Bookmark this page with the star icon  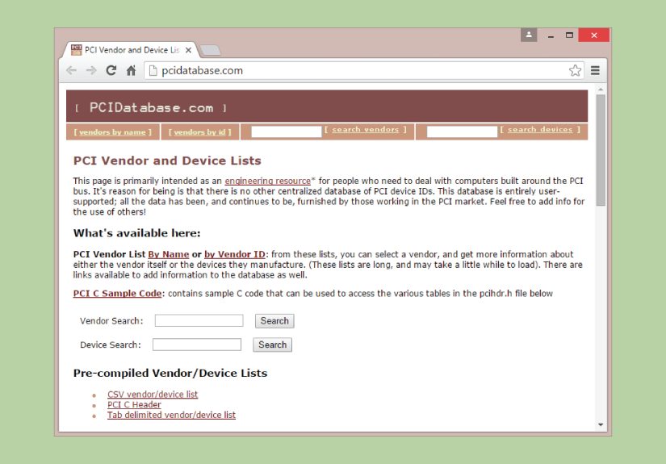(575, 70)
